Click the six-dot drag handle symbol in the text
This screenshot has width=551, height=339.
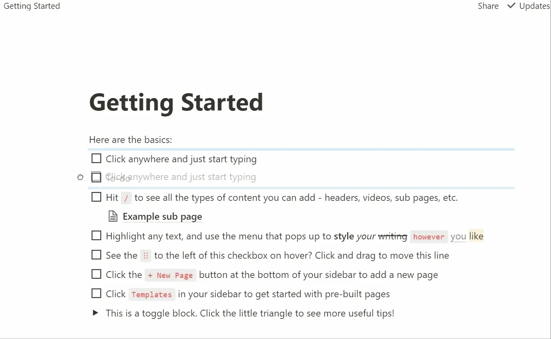click(146, 255)
